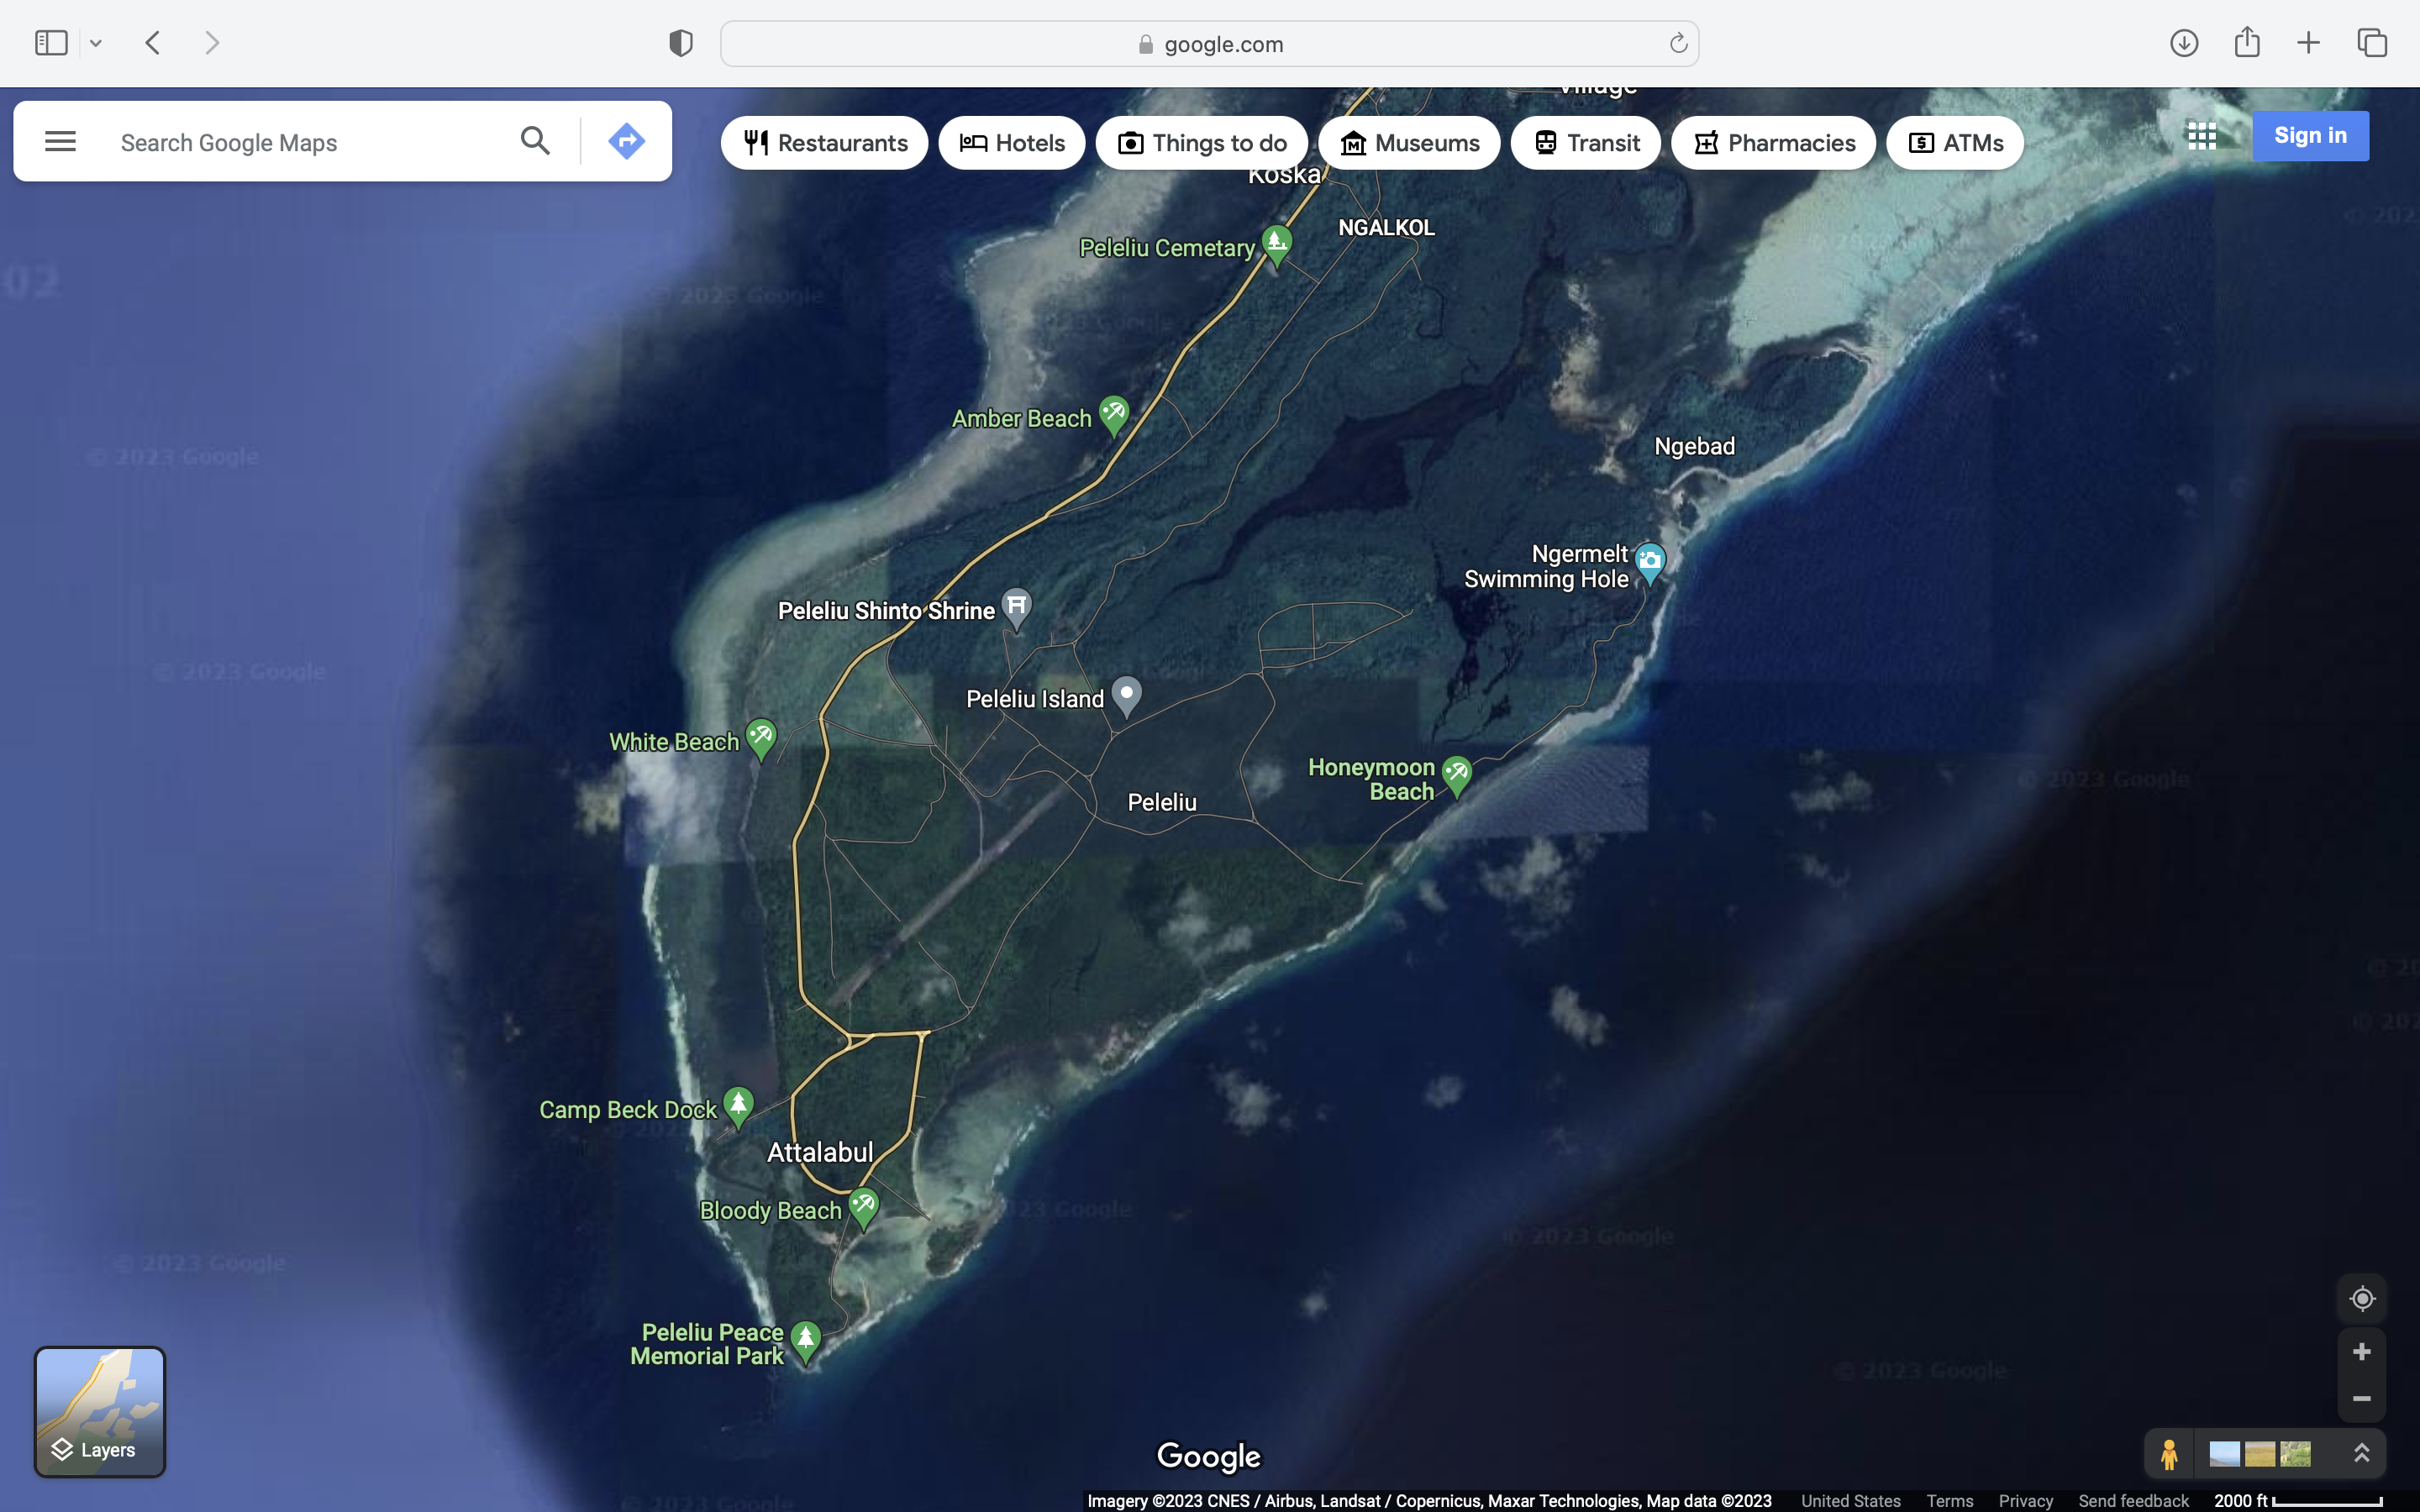The height and width of the screenshot is (1512, 2420).
Task: Expand the imagery strip with double chevron
Action: 2361,1453
